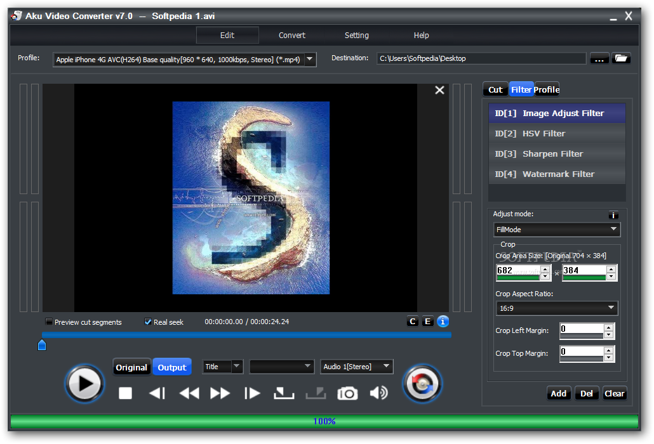Click the green 100% progress bar
This screenshot has height=444, width=654.
coord(324,421)
